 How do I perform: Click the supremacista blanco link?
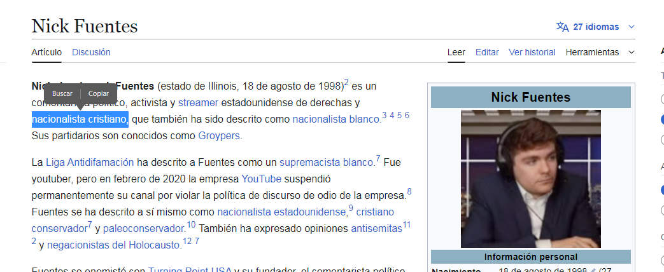326,162
